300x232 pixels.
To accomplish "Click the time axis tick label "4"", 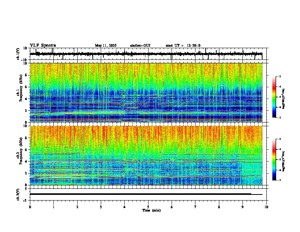I will [125, 207].
